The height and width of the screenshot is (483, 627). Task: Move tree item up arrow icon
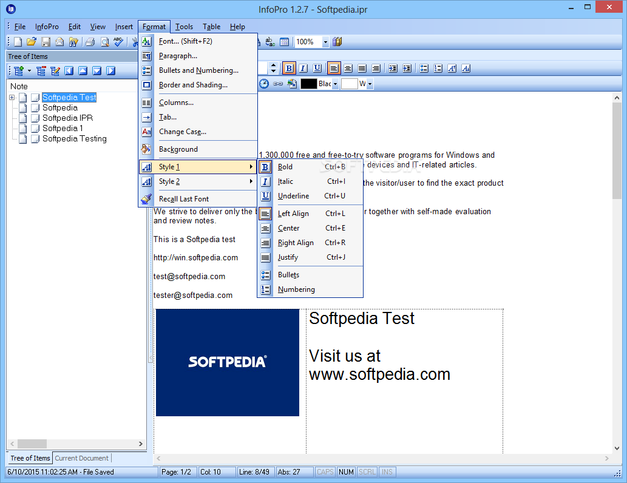click(x=83, y=71)
